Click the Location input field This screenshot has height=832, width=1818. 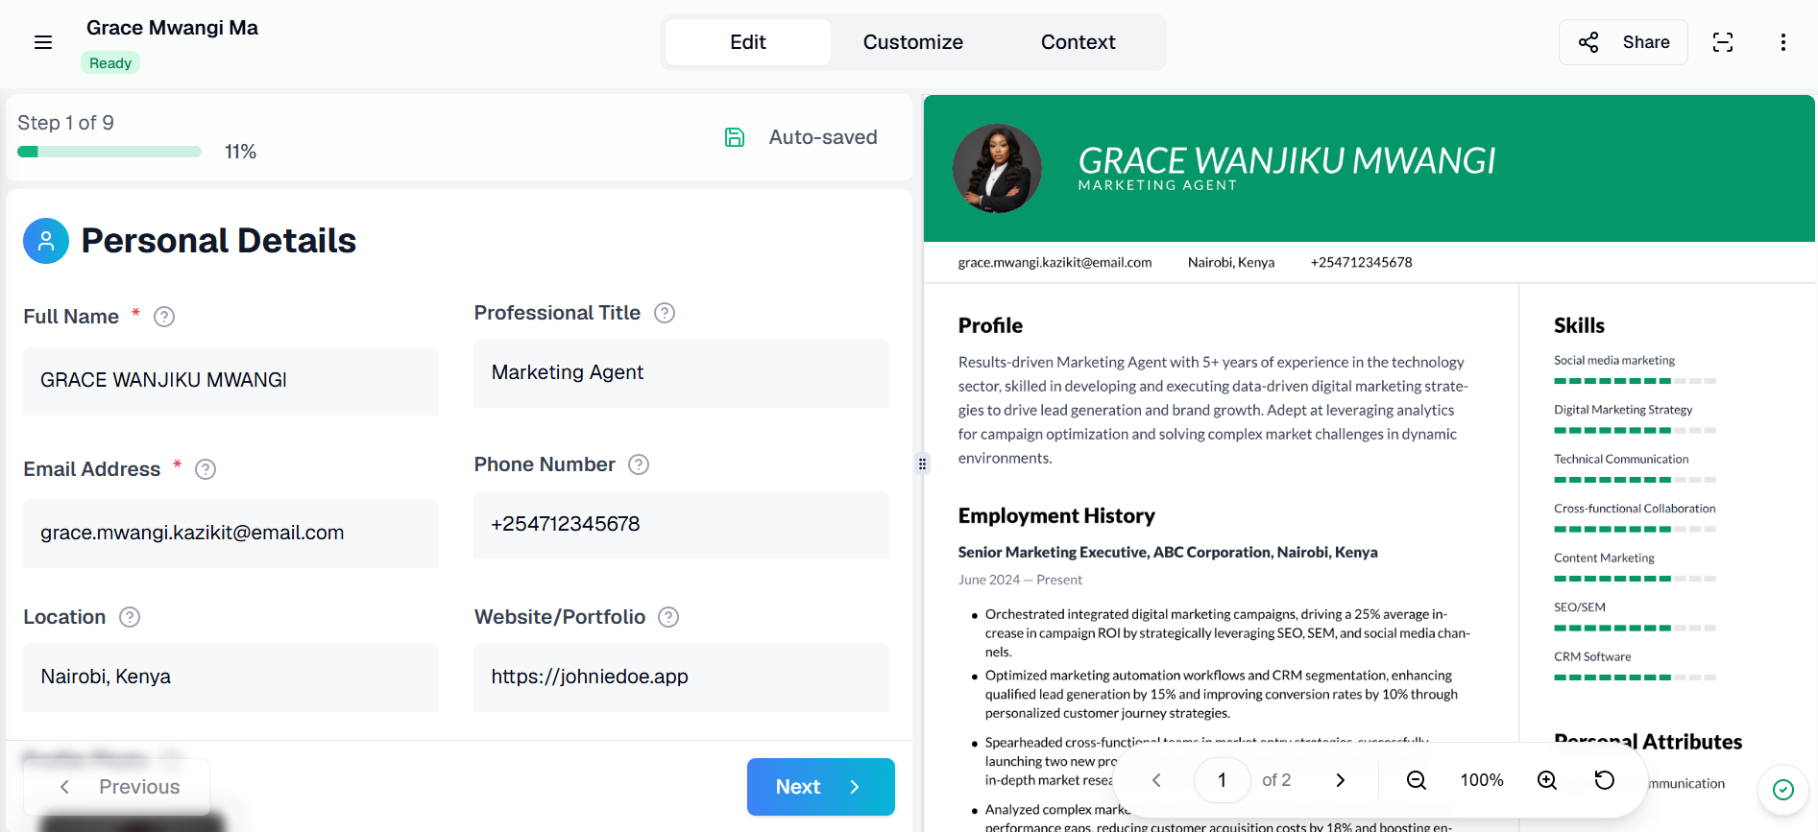[230, 677]
